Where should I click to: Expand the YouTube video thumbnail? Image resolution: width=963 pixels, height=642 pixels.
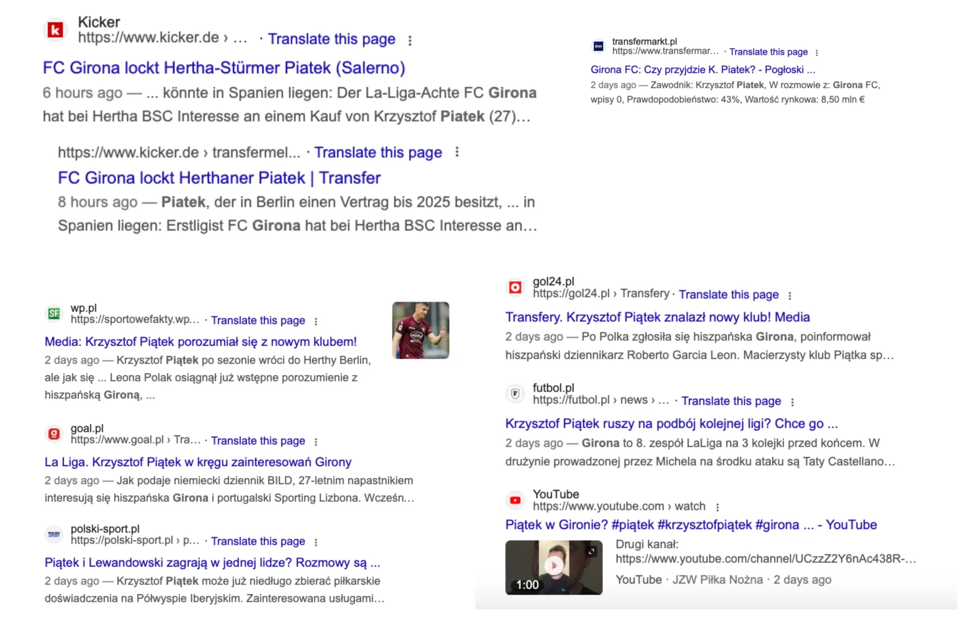[x=592, y=552]
